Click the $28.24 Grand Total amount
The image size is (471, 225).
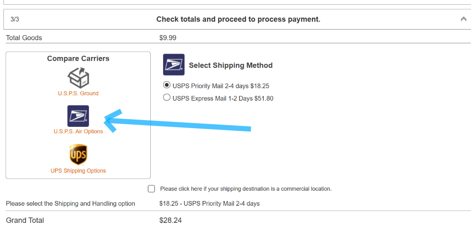170,220
